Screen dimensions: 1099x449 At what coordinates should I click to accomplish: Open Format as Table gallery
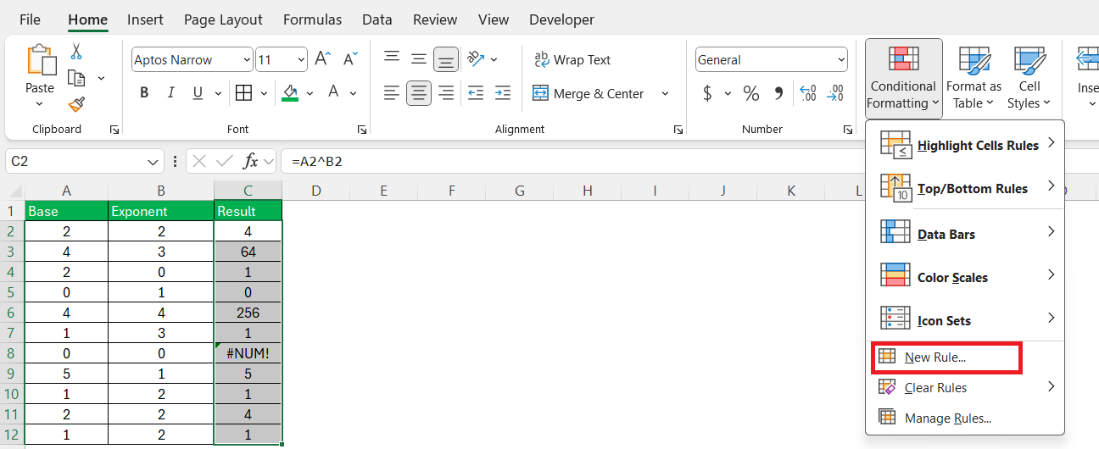[973, 78]
